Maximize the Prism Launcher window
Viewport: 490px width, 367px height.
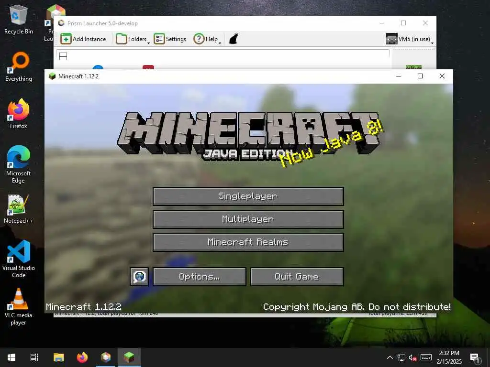coord(403,23)
